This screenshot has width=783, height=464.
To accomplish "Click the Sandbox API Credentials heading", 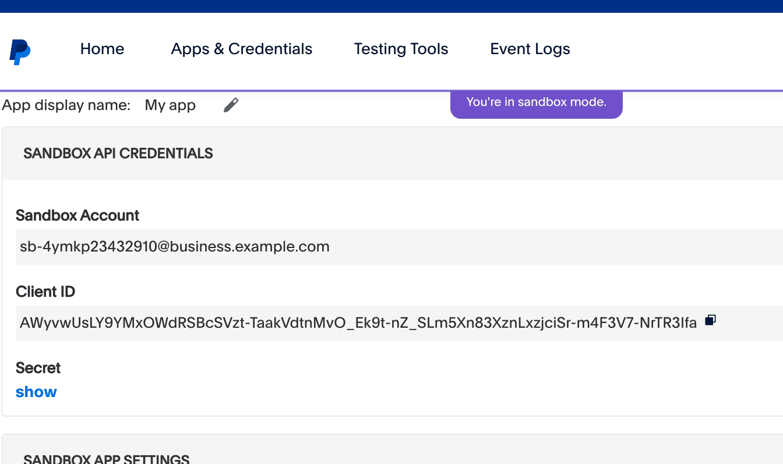I will point(118,154).
